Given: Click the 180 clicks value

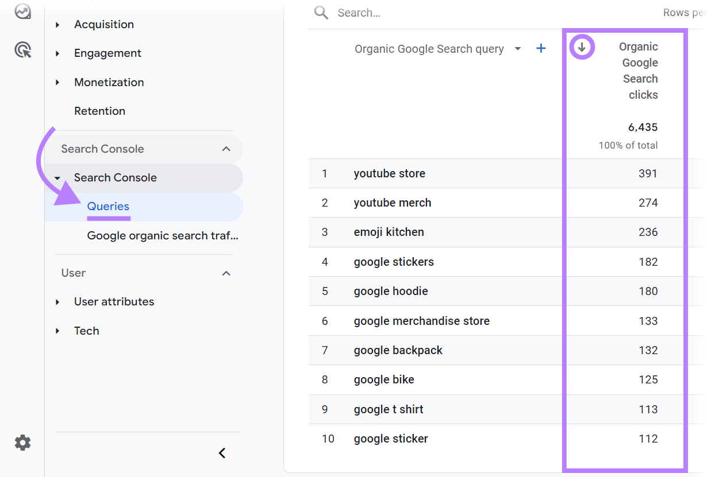Looking at the screenshot, I should click(648, 291).
